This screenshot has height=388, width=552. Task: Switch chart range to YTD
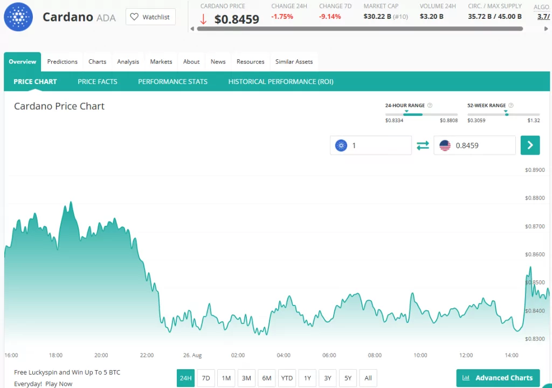coord(287,378)
